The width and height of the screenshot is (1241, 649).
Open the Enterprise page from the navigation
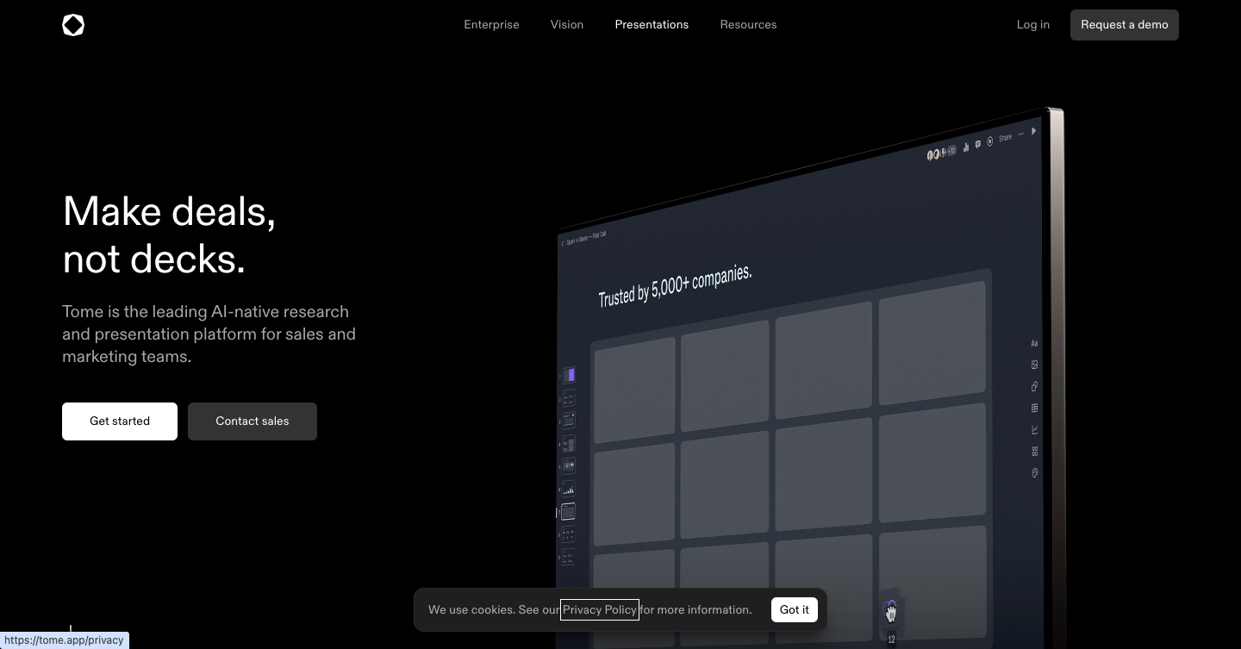[491, 24]
